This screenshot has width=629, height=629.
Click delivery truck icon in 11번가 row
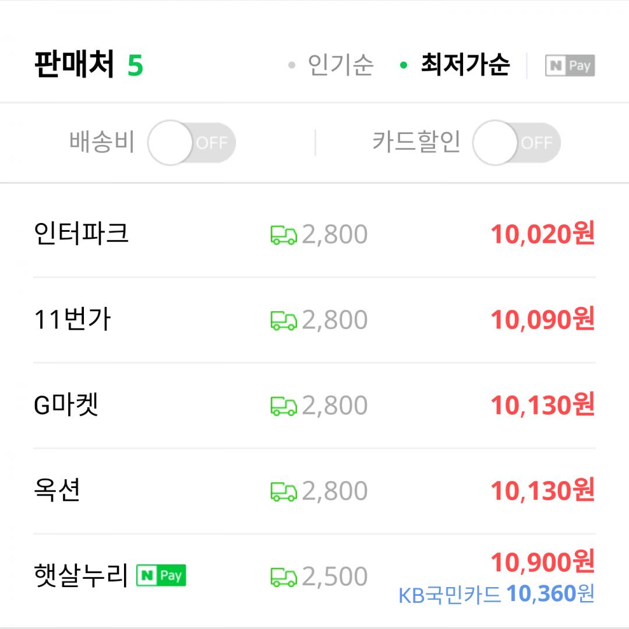[284, 320]
